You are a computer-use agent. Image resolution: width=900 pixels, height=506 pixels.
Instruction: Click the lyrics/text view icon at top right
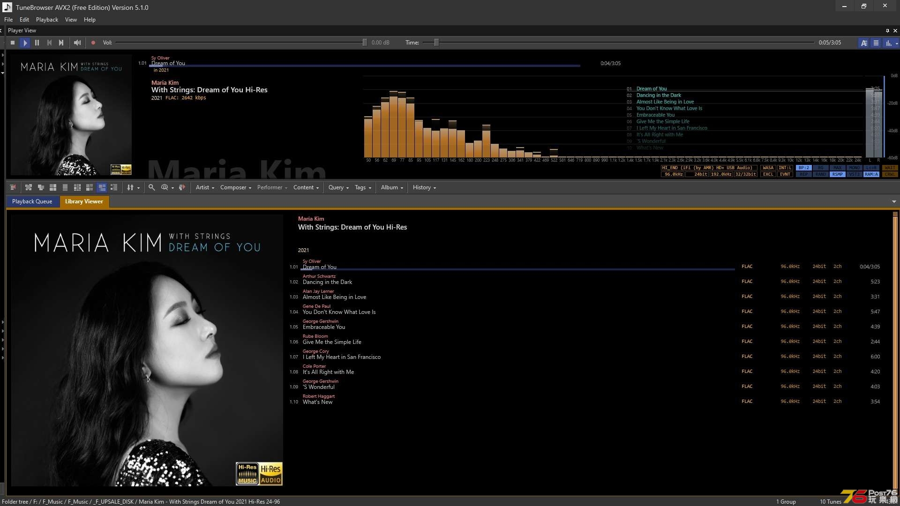864,43
